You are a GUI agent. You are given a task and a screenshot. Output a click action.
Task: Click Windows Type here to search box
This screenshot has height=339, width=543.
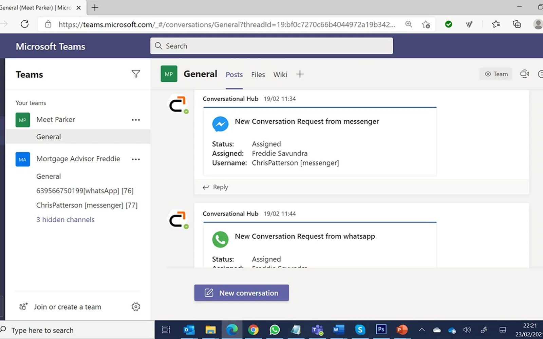coord(77,330)
